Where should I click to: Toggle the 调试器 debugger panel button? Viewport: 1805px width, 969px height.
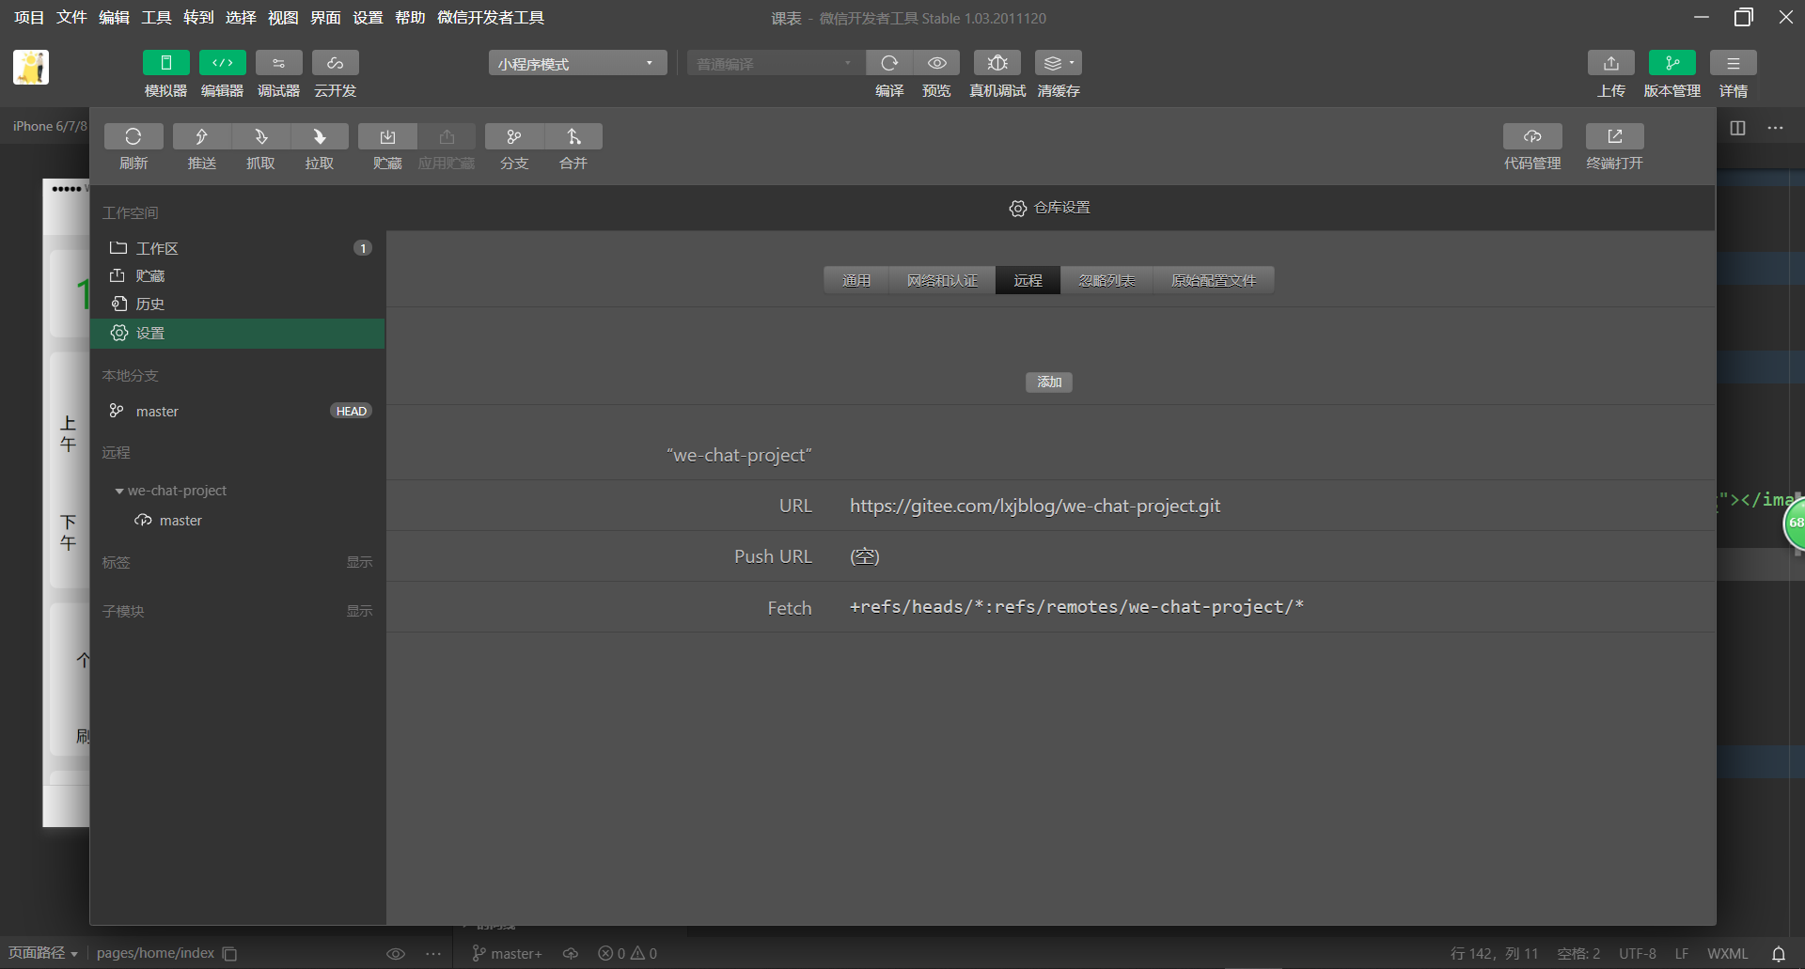coord(278,63)
